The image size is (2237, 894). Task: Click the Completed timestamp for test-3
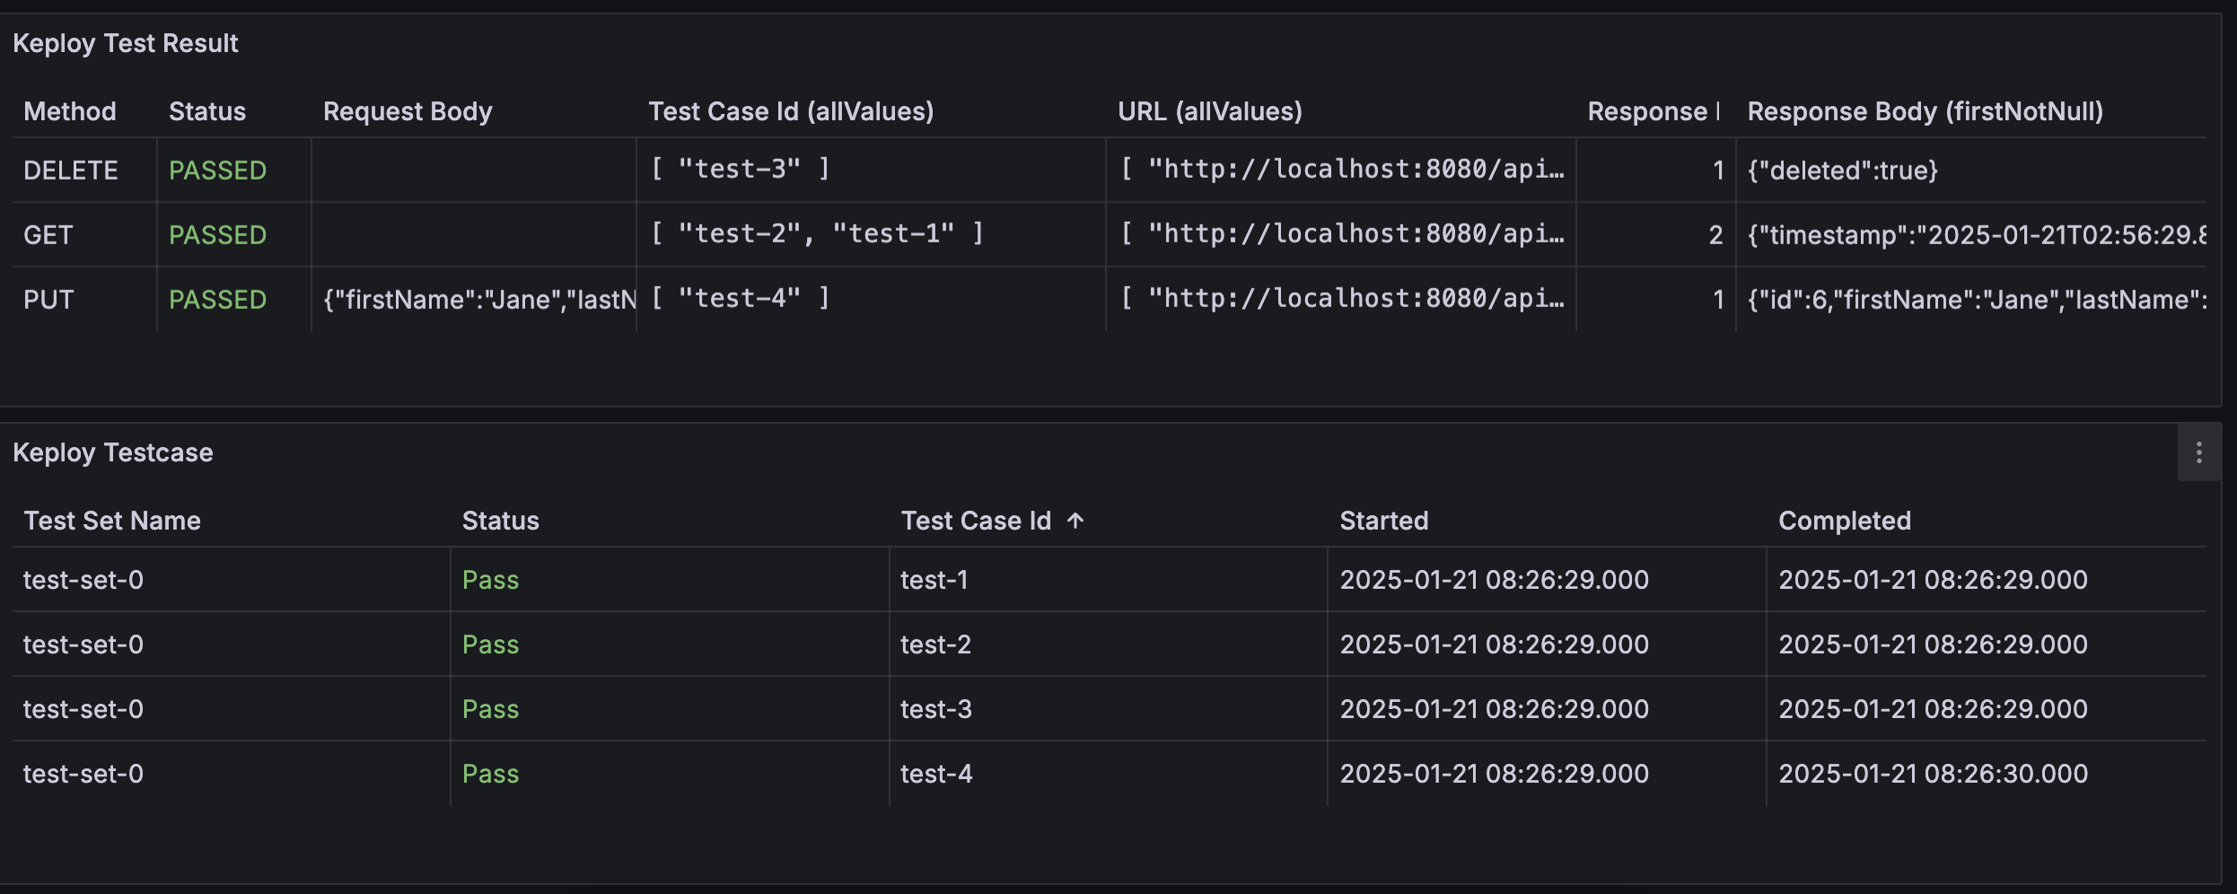tap(1934, 709)
